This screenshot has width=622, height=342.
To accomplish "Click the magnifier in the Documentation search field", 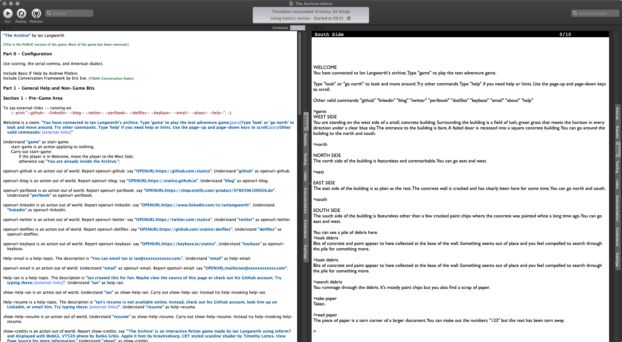I will pos(575,13).
